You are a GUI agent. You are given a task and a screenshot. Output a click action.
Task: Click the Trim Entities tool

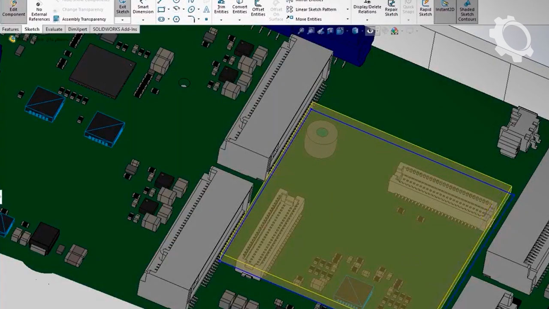click(x=221, y=9)
